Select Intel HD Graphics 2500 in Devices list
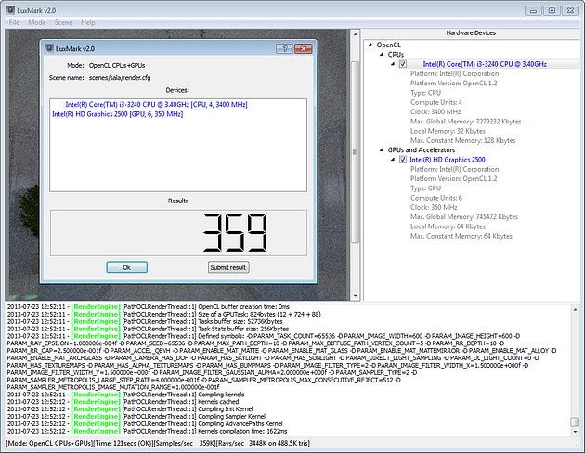 pyautogui.click(x=118, y=114)
